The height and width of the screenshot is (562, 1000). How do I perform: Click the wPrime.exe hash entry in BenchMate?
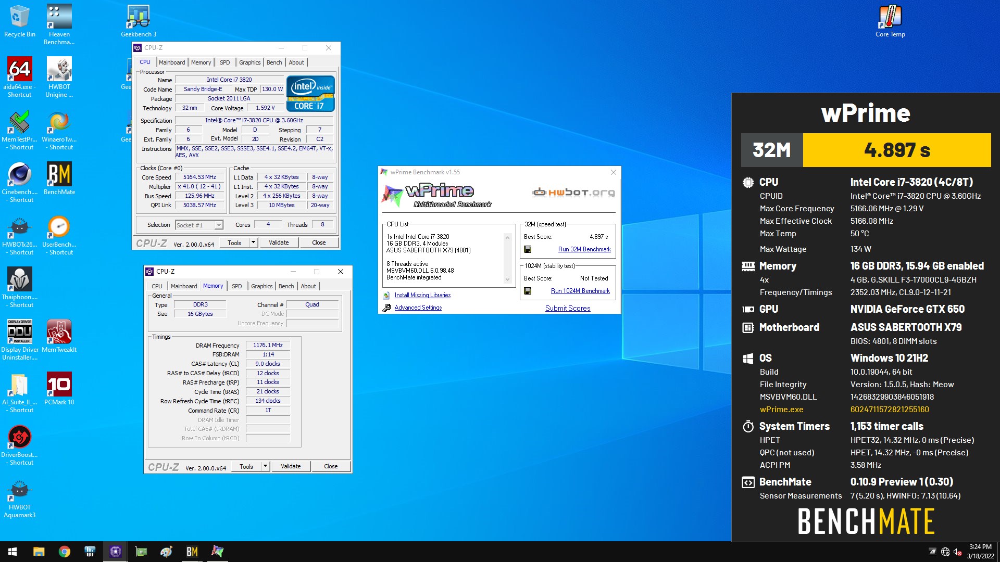pos(889,410)
